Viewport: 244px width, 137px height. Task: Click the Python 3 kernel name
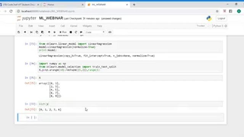click(x=218, y=26)
